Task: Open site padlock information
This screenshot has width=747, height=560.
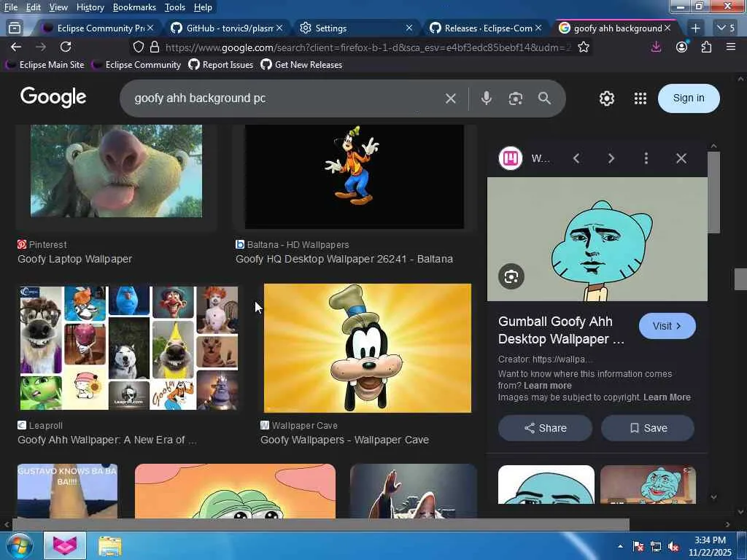Action: coord(155,47)
